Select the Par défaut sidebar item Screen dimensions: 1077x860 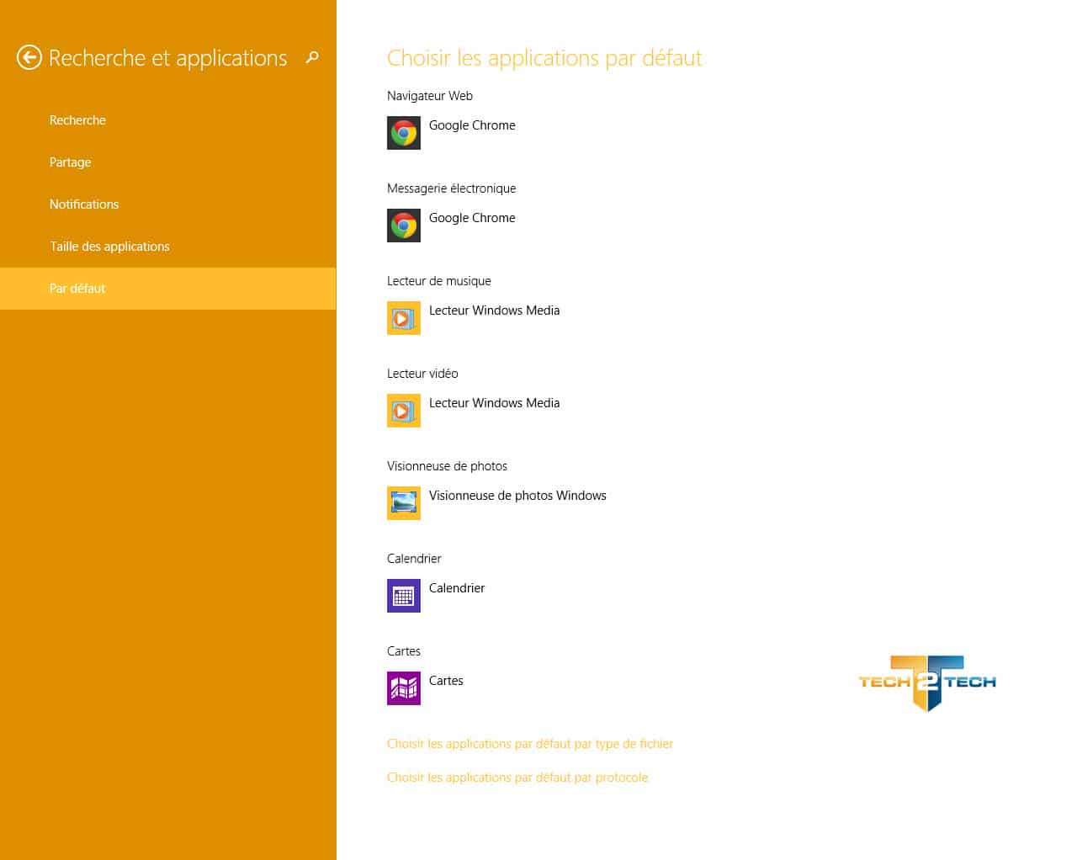point(168,289)
